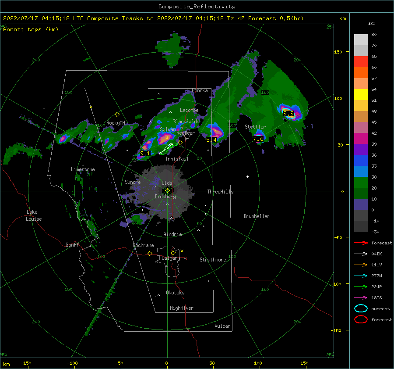Click the 'Forecast 0.5(hr)' header text

[276, 18]
